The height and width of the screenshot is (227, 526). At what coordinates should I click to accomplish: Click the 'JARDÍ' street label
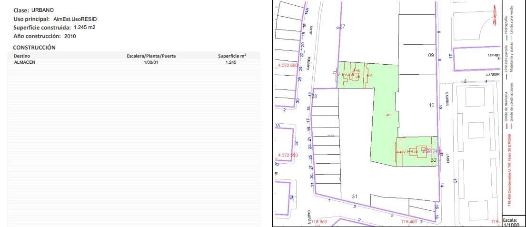point(447,158)
